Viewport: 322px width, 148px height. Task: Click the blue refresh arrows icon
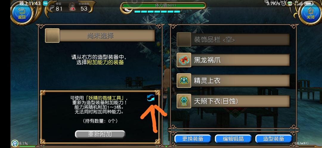click(151, 98)
